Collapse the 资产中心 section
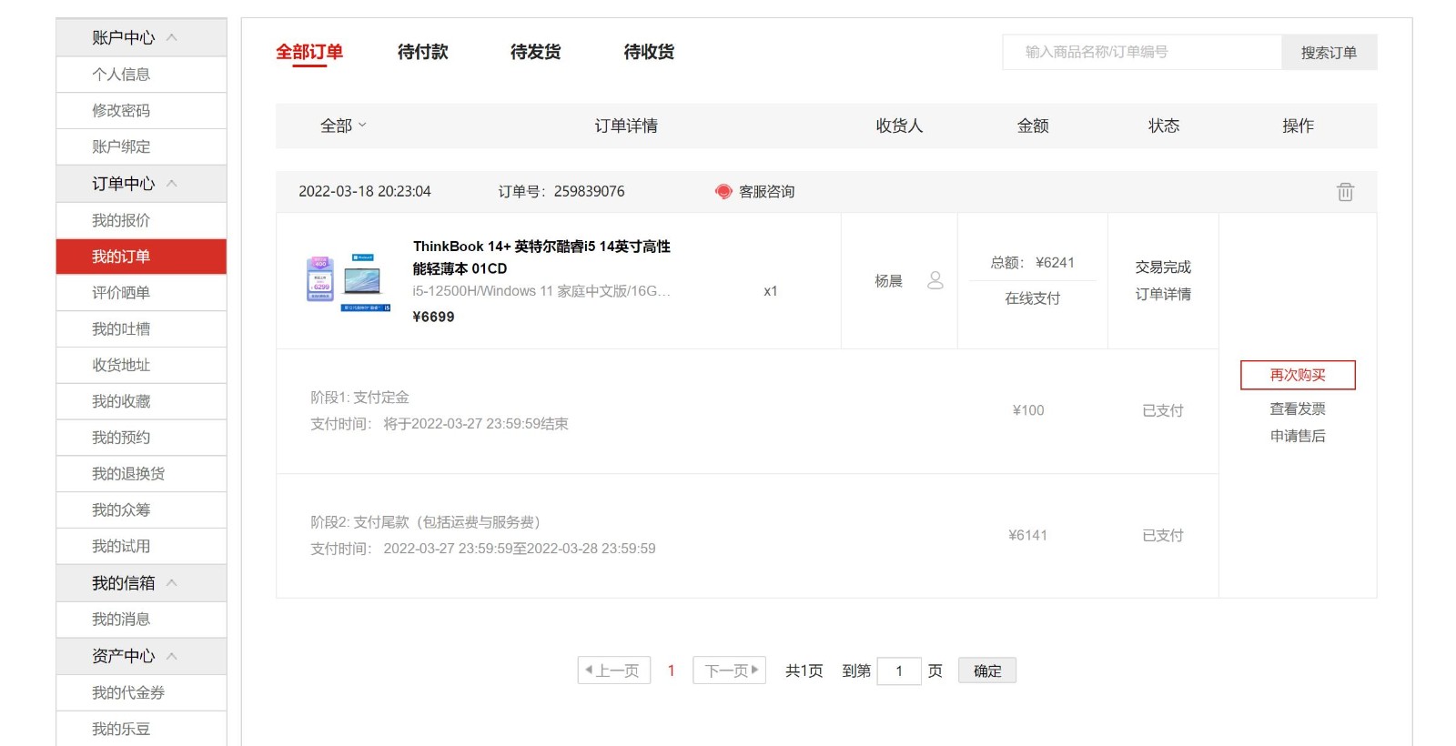This screenshot has width=1456, height=746. point(172,656)
